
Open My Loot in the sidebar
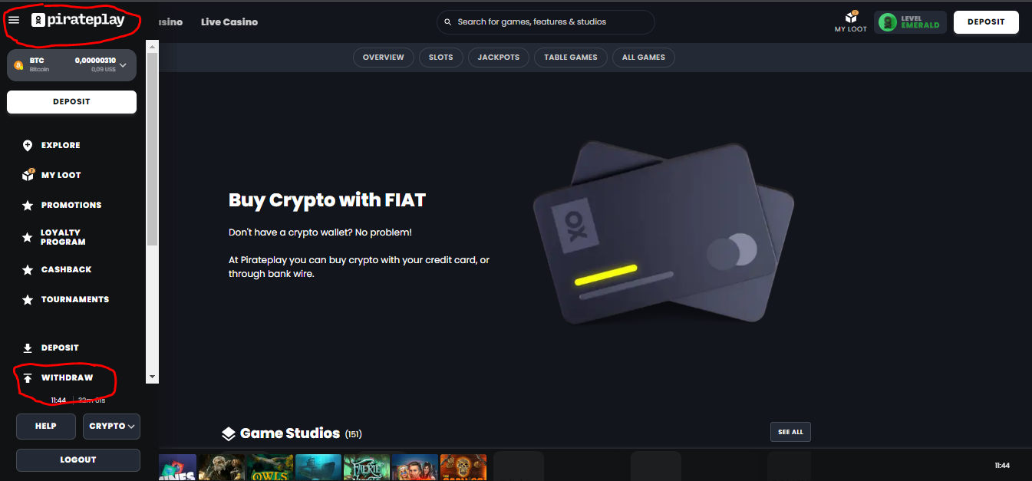(61, 175)
